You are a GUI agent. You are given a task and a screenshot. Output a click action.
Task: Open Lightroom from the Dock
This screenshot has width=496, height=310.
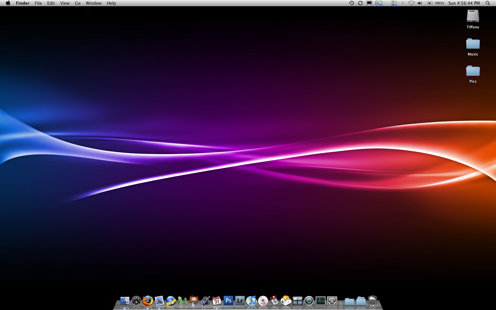[240, 301]
